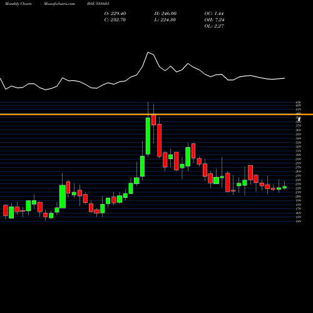Select the open value 'O: 229.40'
Screen dimensions: 313x313
tap(115, 14)
